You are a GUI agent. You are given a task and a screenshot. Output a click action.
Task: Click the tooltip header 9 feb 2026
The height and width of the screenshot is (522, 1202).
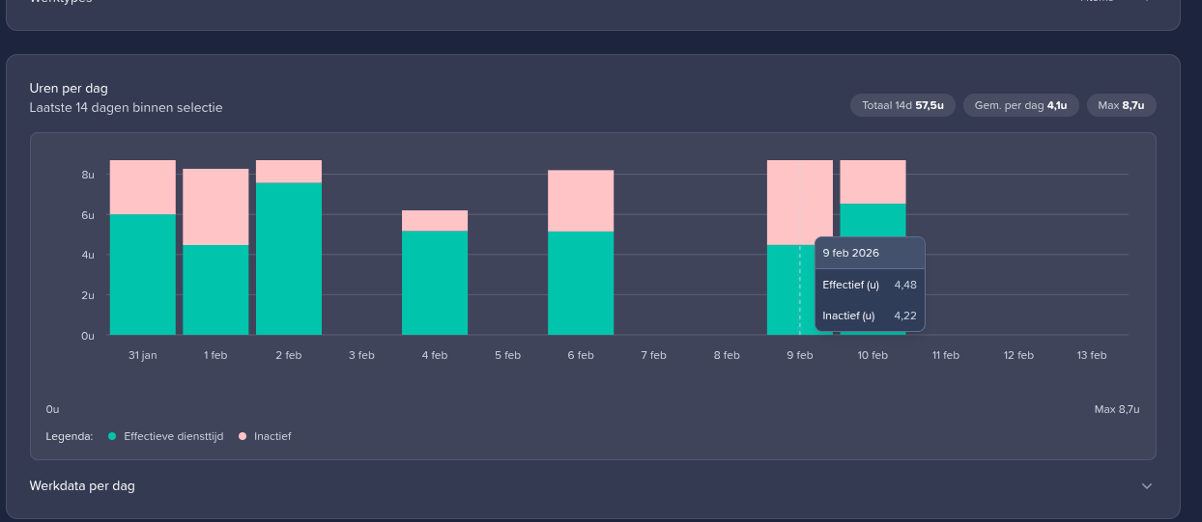tap(850, 253)
